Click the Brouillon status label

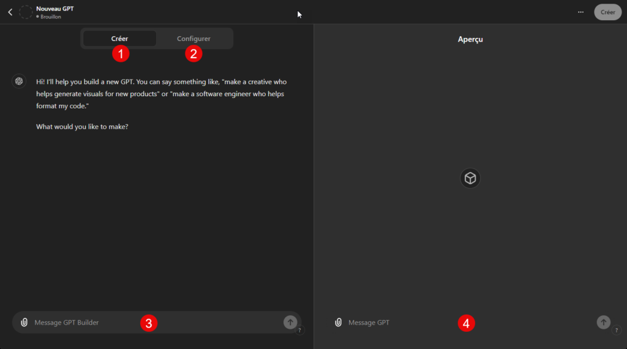click(50, 17)
